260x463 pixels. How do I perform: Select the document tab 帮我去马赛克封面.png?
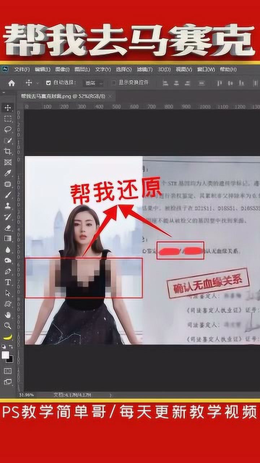pos(63,96)
